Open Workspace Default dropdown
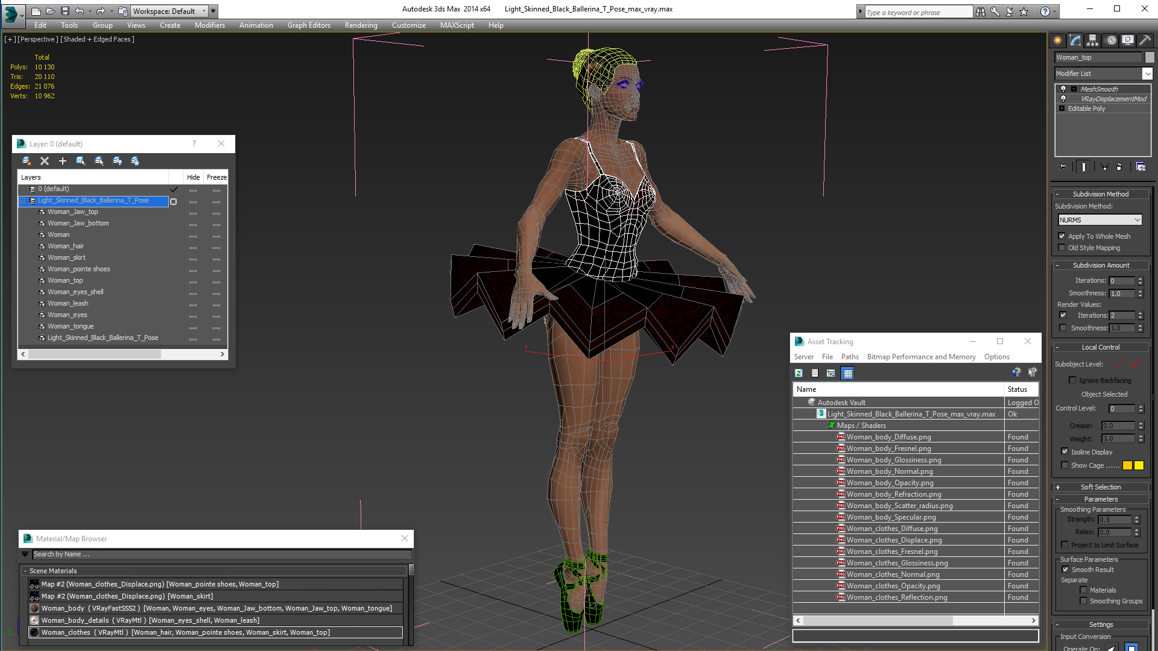The image size is (1158, 651). (x=204, y=11)
